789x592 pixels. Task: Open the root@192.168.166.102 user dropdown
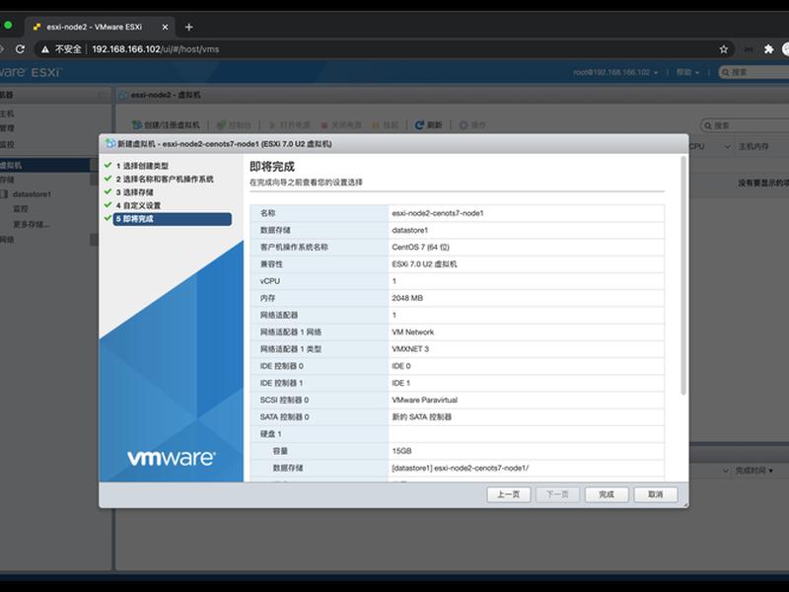point(614,72)
